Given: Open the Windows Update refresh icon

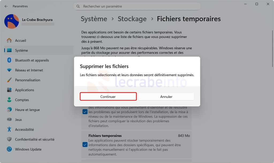Looking at the screenshot, I should point(9,149).
